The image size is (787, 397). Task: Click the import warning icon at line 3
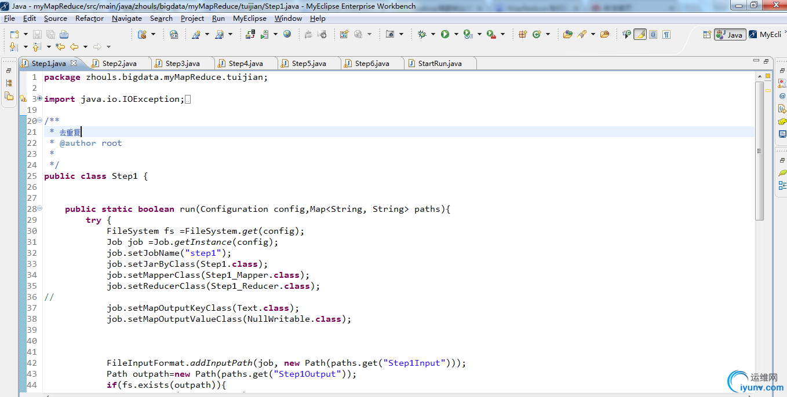(x=23, y=99)
